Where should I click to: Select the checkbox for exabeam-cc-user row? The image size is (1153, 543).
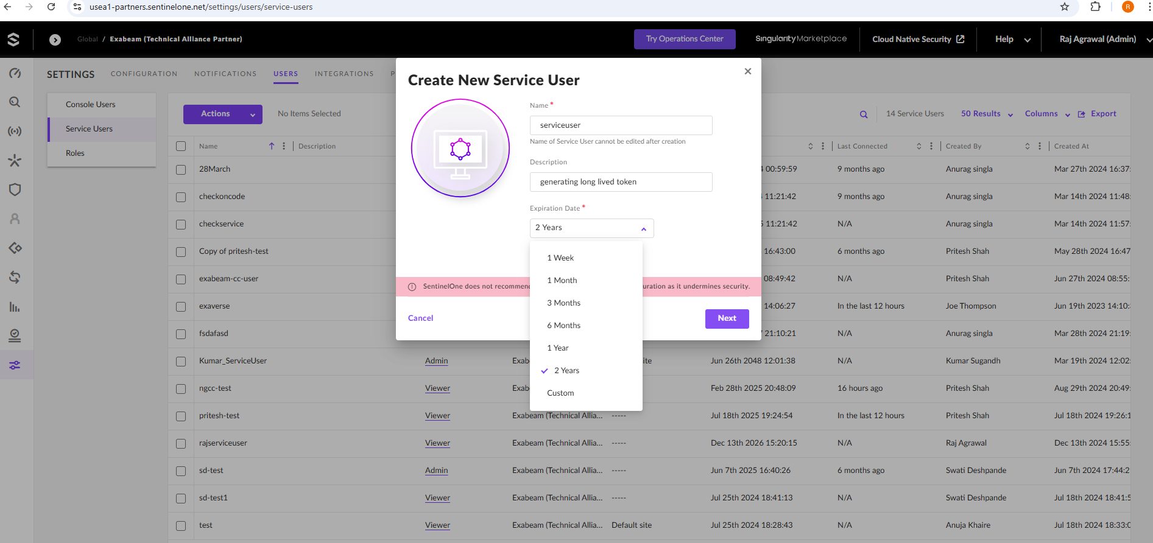(x=181, y=279)
